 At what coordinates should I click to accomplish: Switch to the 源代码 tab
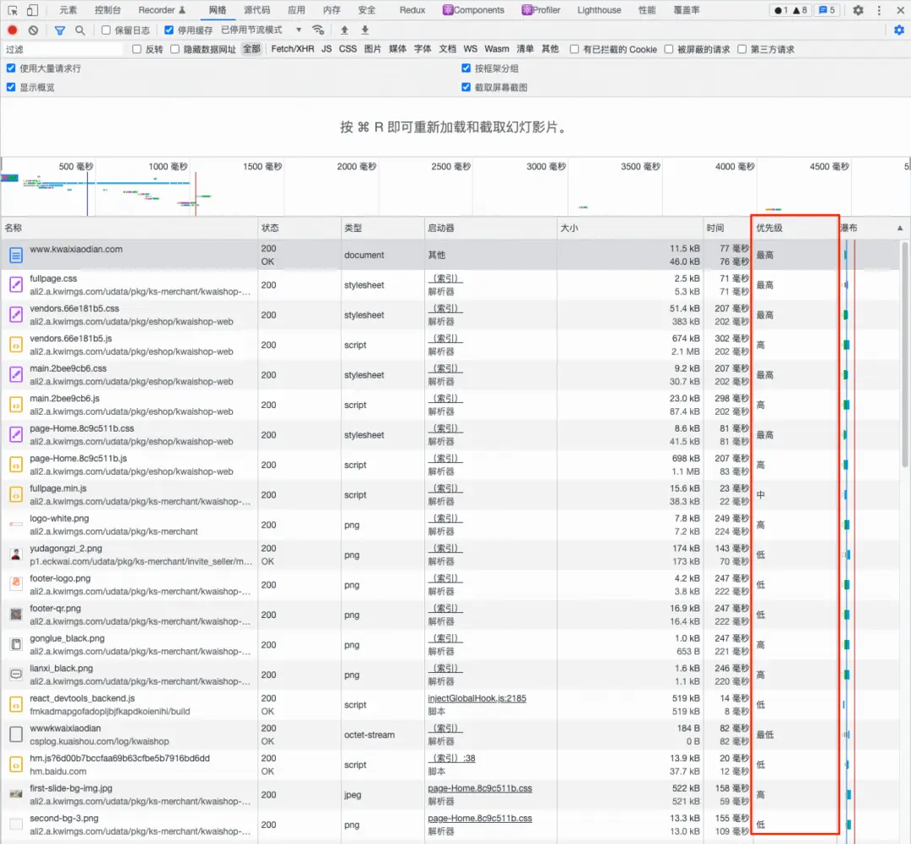[x=256, y=10]
